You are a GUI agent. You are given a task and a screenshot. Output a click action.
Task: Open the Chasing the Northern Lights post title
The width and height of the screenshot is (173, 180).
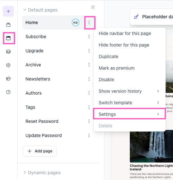(151, 167)
